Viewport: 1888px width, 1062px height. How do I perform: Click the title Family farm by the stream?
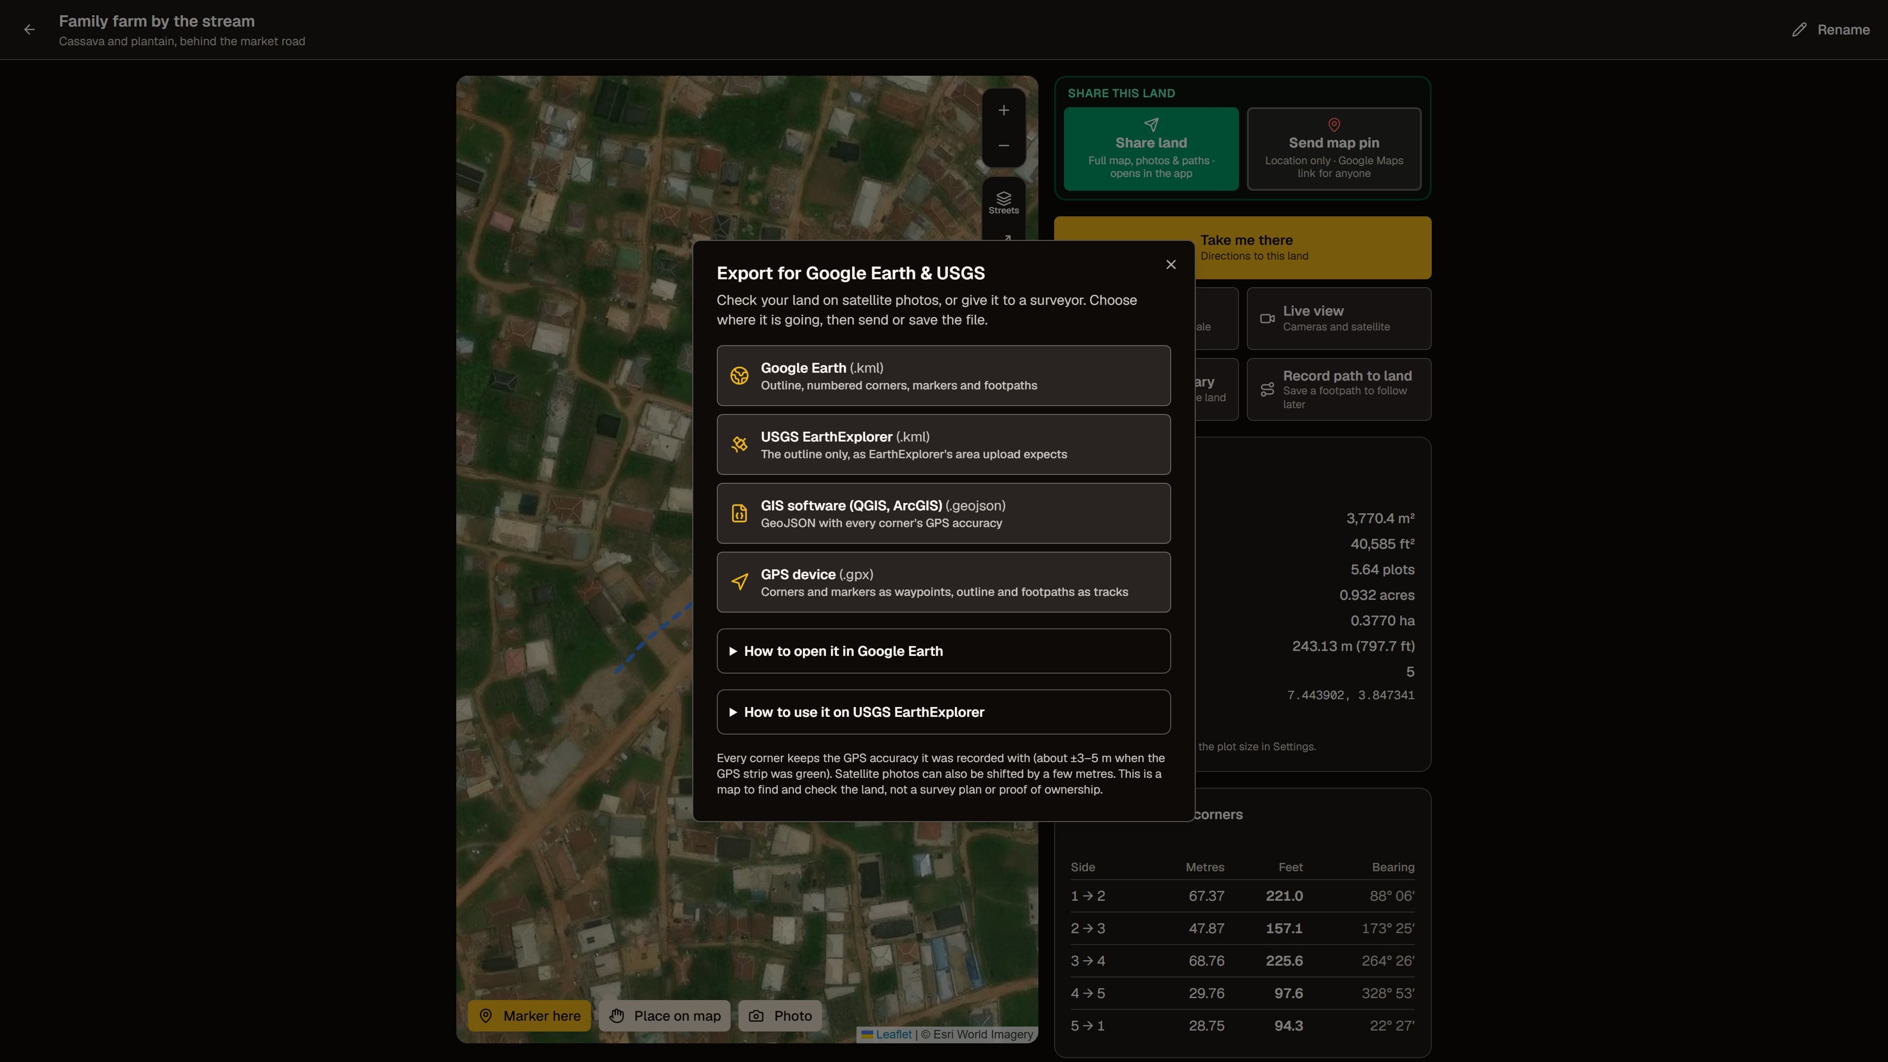(x=157, y=21)
